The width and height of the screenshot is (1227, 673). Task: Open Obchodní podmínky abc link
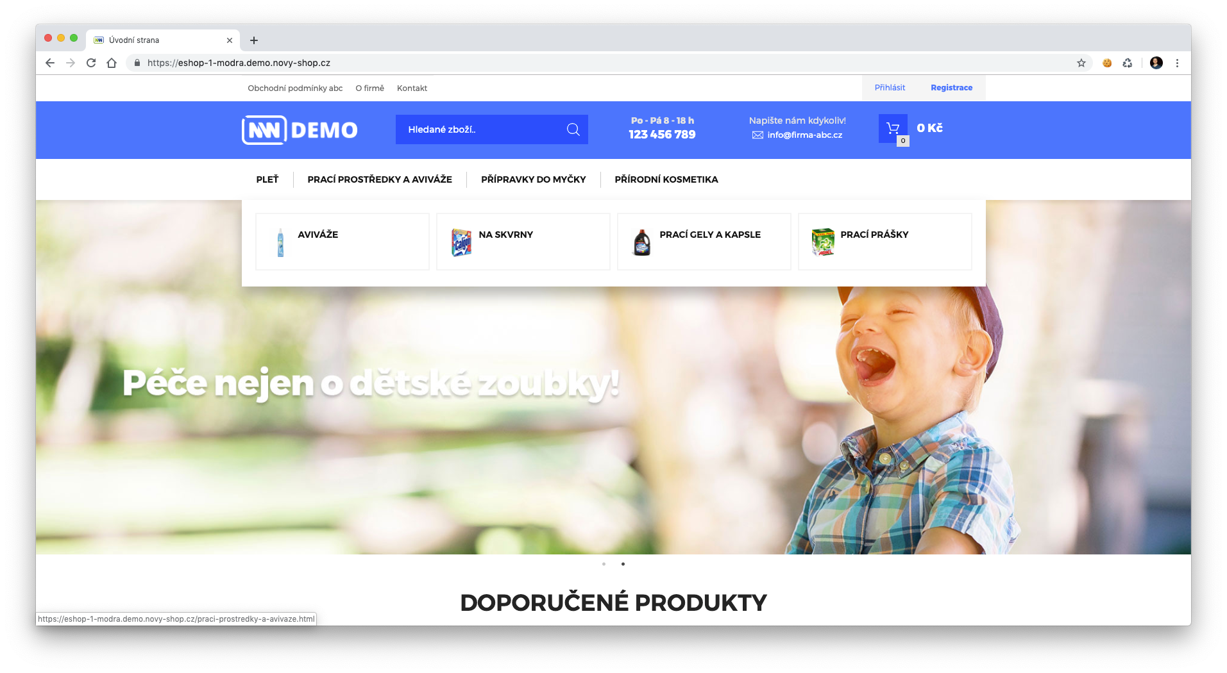(x=295, y=88)
